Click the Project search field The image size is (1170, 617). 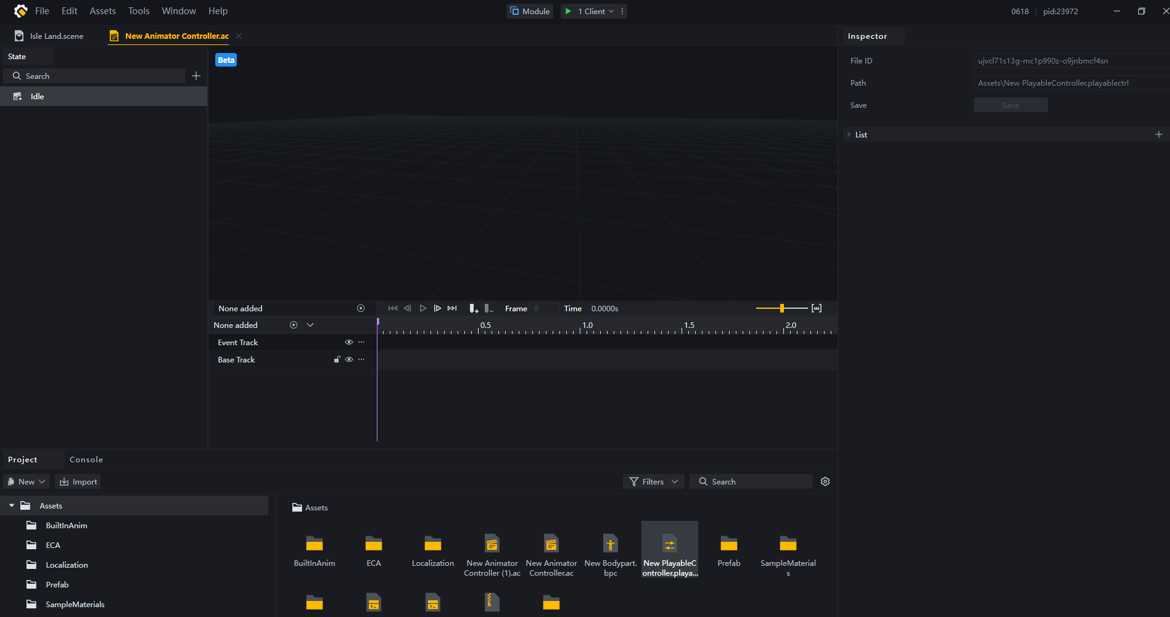pyautogui.click(x=751, y=481)
